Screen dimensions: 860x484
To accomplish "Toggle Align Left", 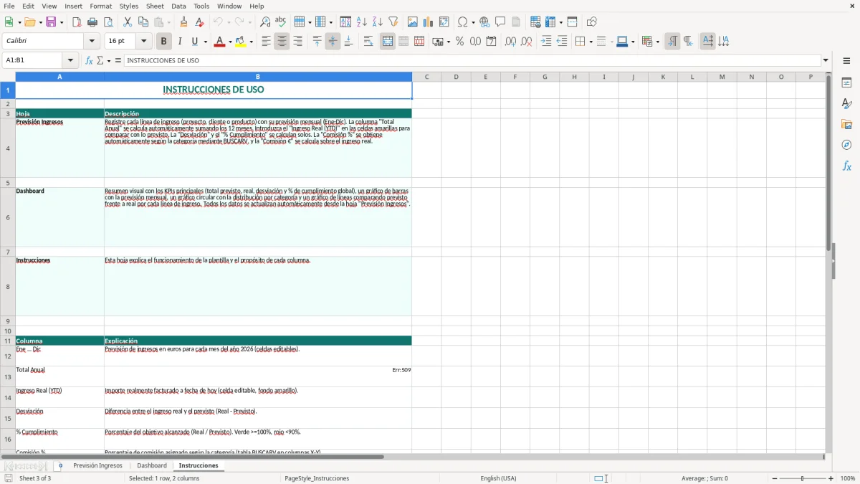I will click(x=266, y=42).
